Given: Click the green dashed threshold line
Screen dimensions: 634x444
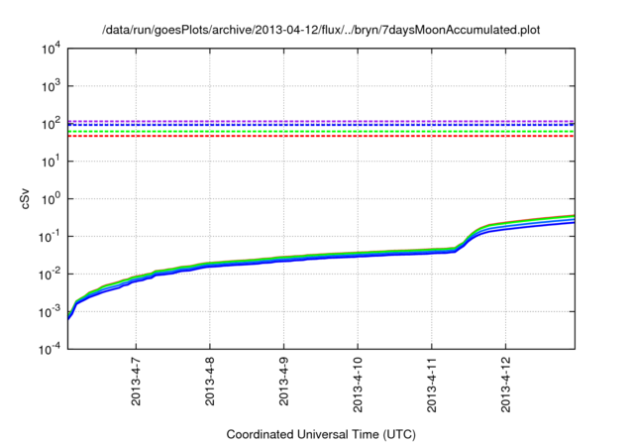Looking at the screenshot, I should 321,132.
